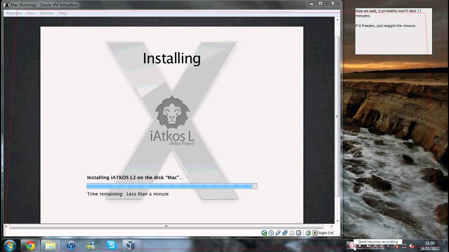
Task: Click the network adapters status icon
Action: (x=285, y=233)
